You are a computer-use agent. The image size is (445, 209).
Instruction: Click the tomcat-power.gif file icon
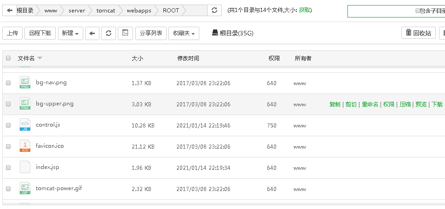coord(25,188)
